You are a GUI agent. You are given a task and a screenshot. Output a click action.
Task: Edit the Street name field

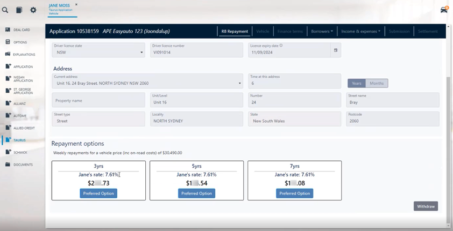coord(393,100)
